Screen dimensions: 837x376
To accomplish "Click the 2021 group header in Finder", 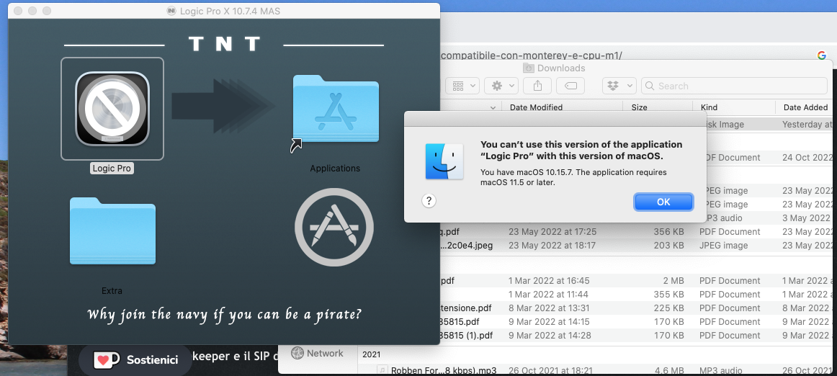I will pos(371,354).
